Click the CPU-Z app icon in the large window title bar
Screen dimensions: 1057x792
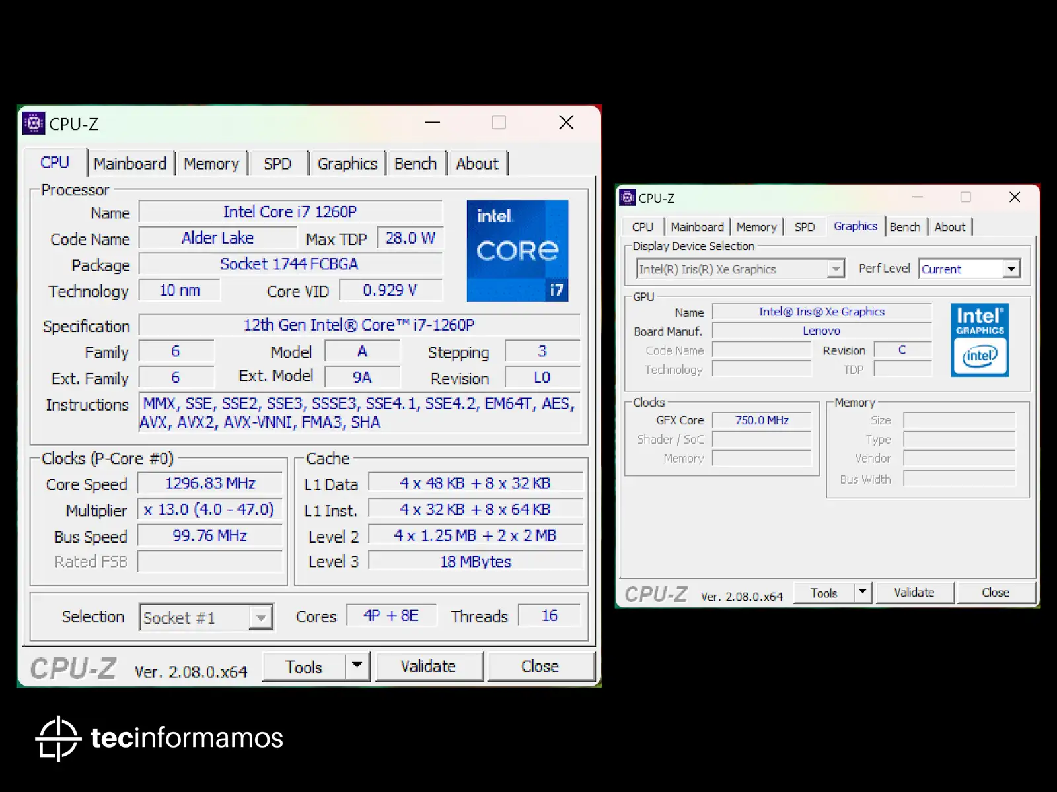34,123
